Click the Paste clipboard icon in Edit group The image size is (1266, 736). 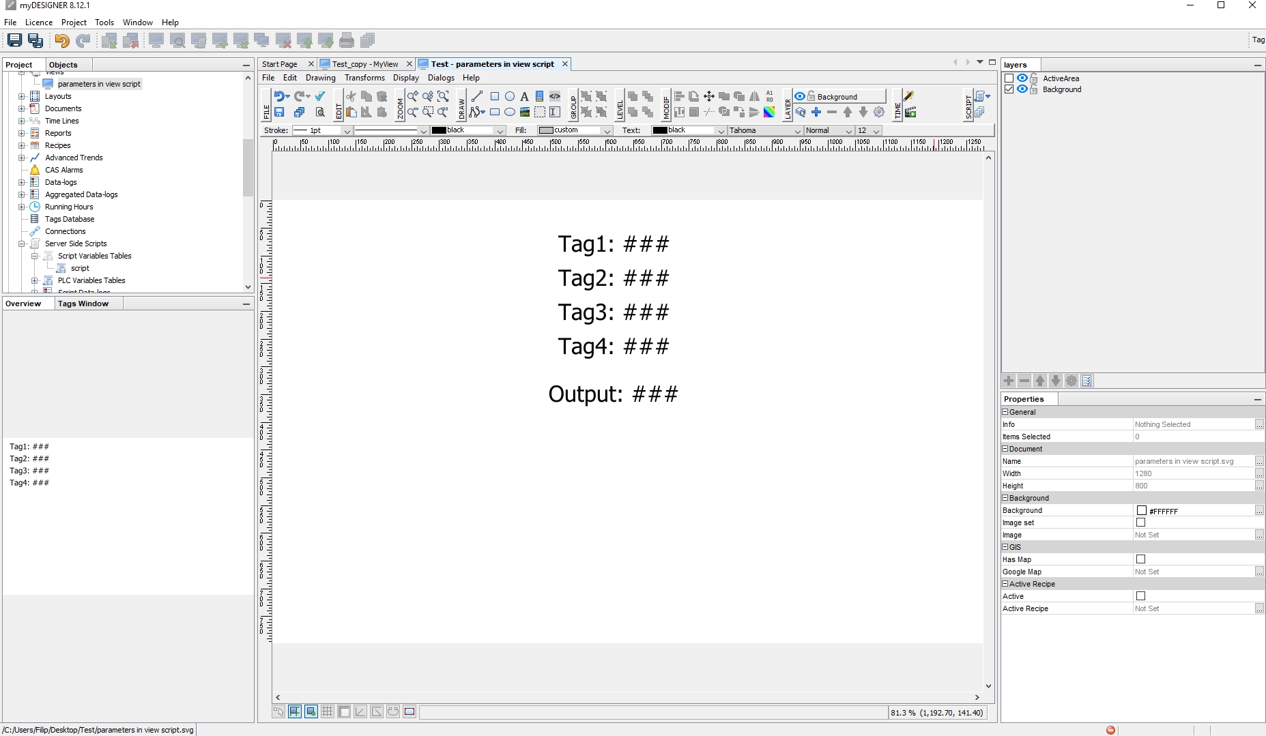pos(351,112)
